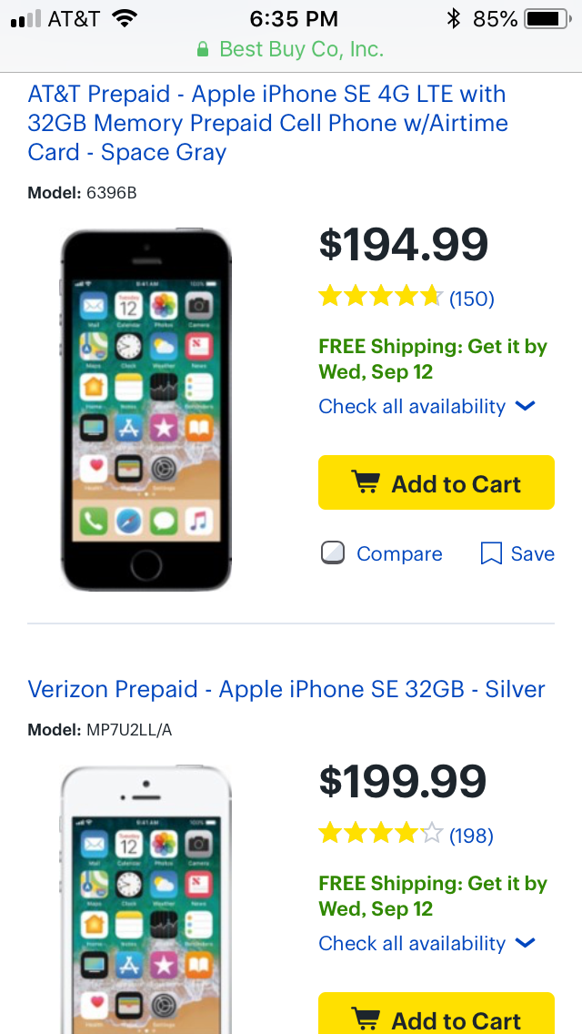Add AT&T iPhone SE to cart
The width and height of the screenshot is (582, 1034).
pyautogui.click(x=436, y=482)
